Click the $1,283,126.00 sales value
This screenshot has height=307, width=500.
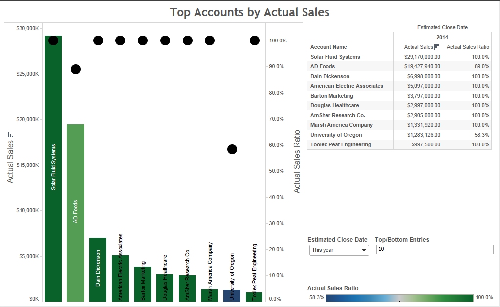click(x=424, y=135)
